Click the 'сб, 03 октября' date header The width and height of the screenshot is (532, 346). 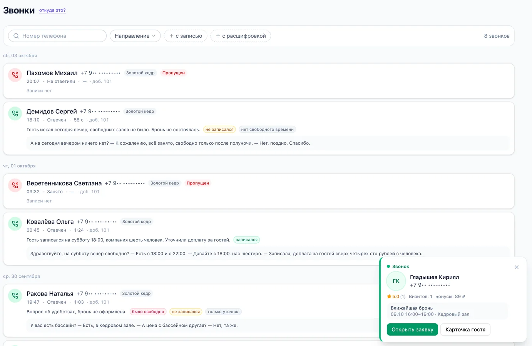(x=20, y=56)
